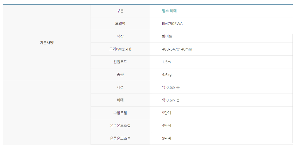The height and width of the screenshot is (145, 296).
Task: Click the 온풍온도조절 row label
Action: click(120, 138)
